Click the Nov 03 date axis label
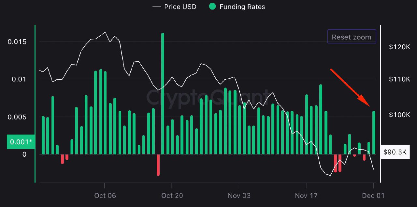417x207 pixels. click(x=239, y=196)
